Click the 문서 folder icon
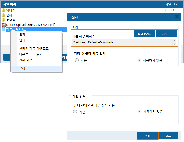The image size is (184, 142). tap(3, 15)
